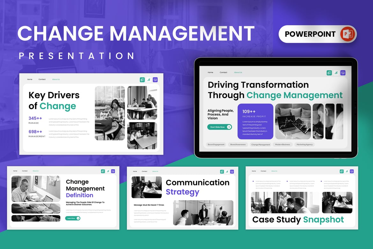Open Contact on the Key Drivers slide
The width and height of the screenshot is (373, 249).
[42, 79]
